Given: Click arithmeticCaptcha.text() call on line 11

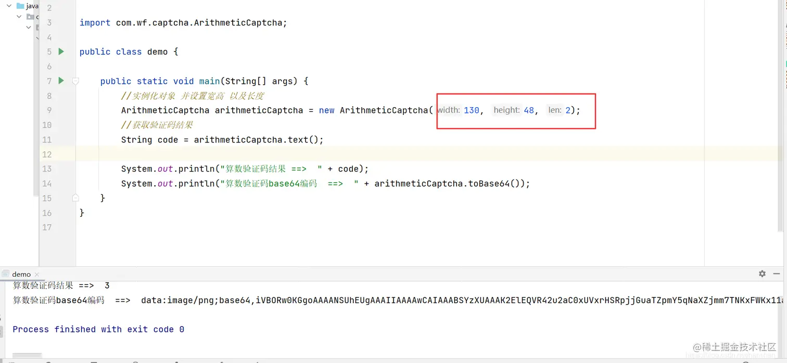Looking at the screenshot, I should pos(259,139).
